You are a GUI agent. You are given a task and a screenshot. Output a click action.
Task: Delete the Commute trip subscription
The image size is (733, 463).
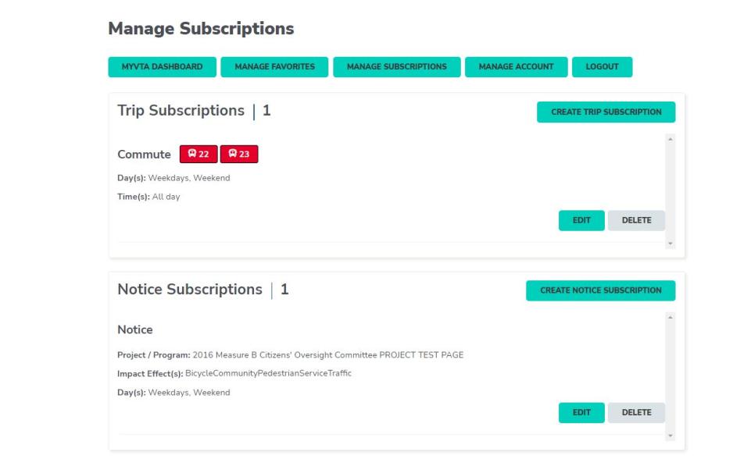pos(638,221)
